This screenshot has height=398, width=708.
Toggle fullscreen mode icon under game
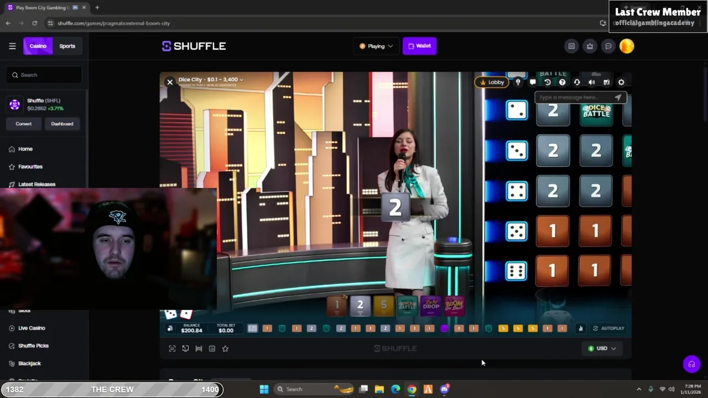pyautogui.click(x=172, y=348)
